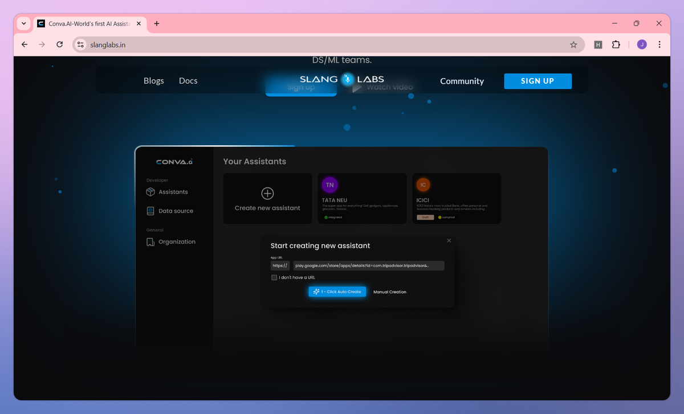
Task: Open the Extensions puzzle icon
Action: click(x=616, y=44)
